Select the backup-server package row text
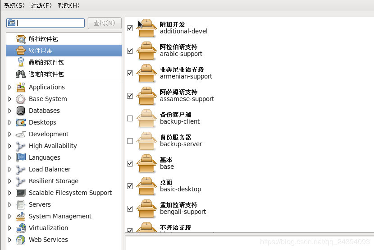374x250 pixels. coord(181,141)
